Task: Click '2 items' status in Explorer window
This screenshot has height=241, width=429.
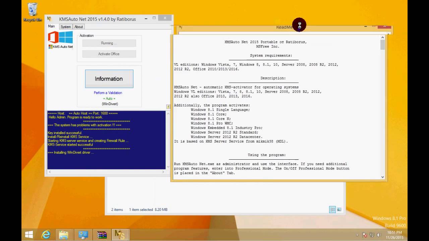Action: [x=117, y=210]
